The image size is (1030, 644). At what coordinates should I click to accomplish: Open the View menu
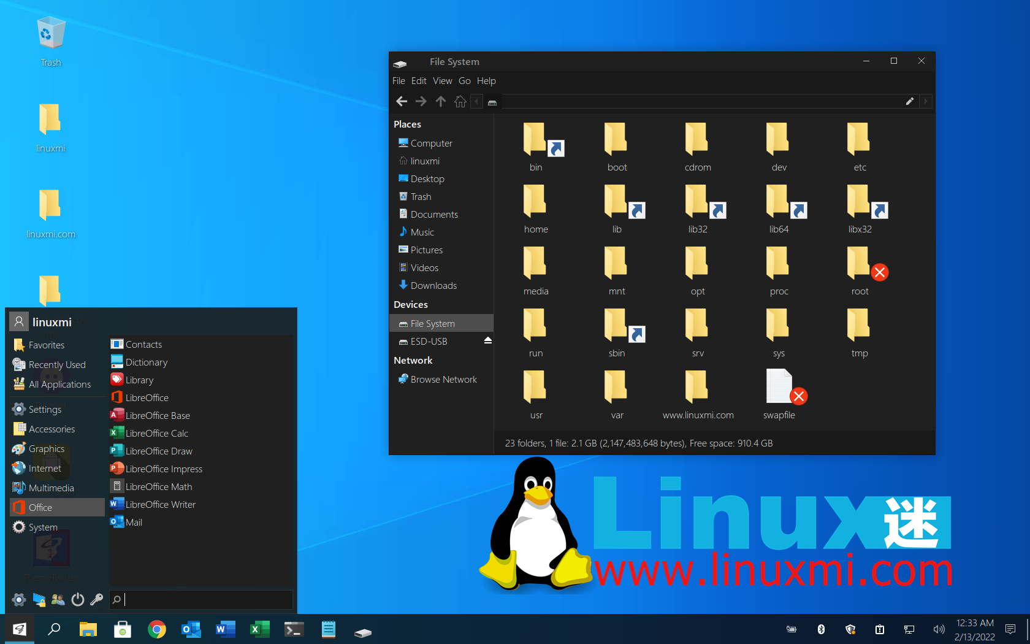(x=442, y=81)
